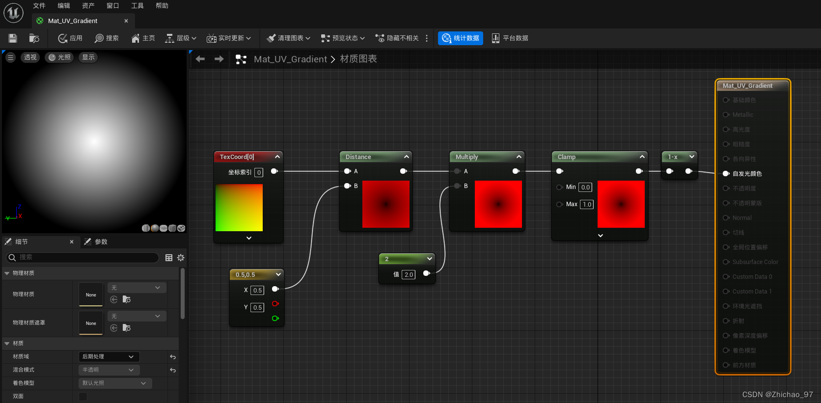Open the details panel settings gear

point(181,258)
